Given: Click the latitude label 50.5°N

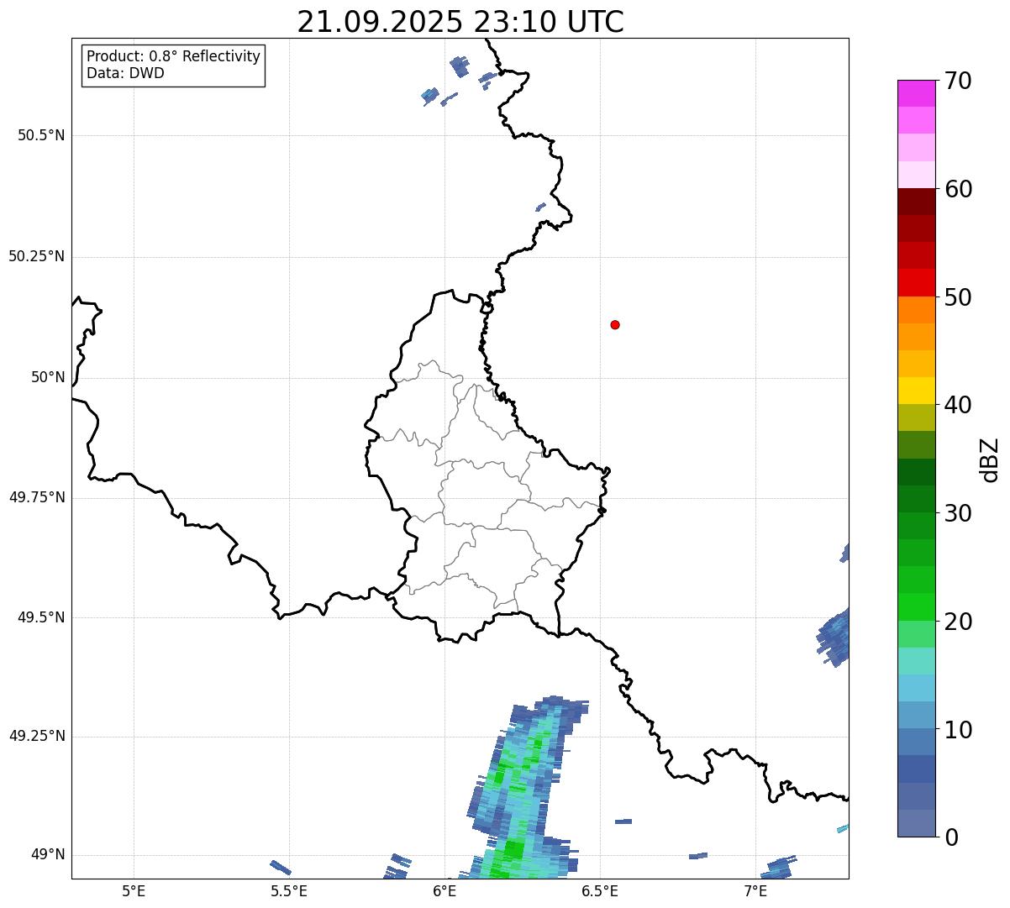Looking at the screenshot, I should [41, 135].
